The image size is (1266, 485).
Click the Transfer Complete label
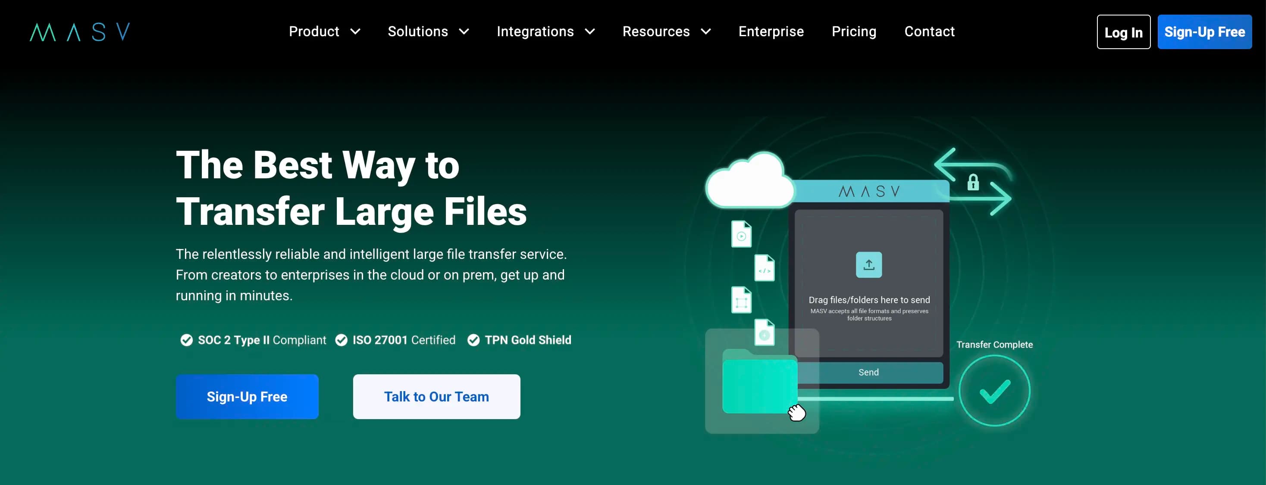tap(994, 345)
